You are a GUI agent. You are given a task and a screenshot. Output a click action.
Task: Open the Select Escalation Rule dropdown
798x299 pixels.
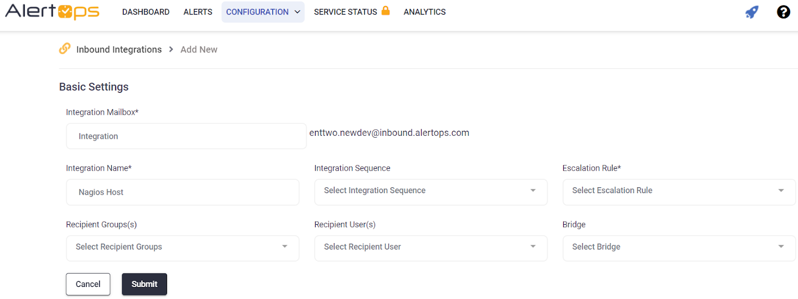[x=678, y=192]
